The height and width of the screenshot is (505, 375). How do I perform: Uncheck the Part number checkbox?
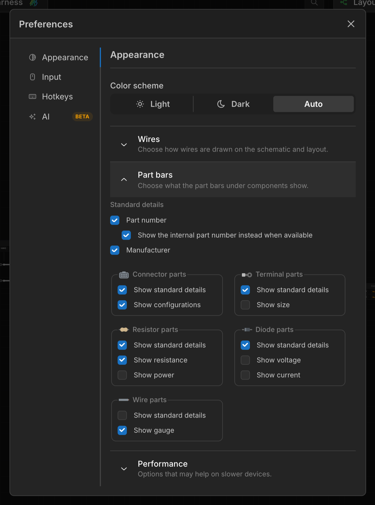(x=115, y=220)
